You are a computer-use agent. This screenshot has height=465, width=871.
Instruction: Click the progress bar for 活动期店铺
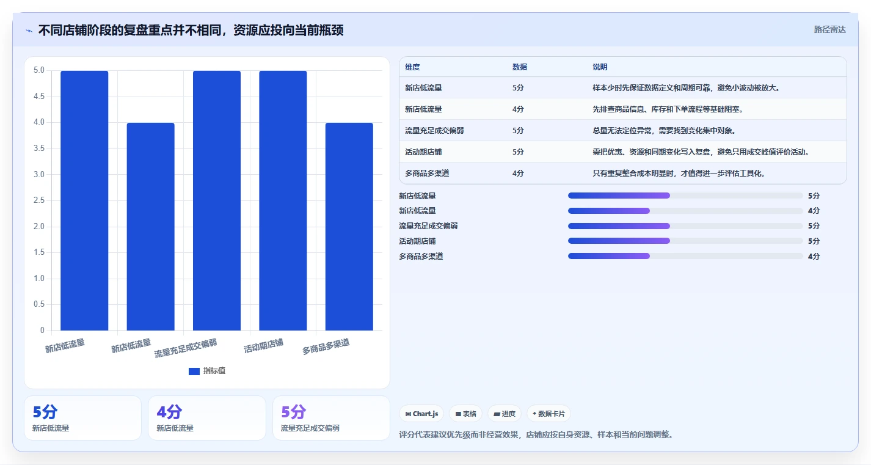tap(685, 241)
